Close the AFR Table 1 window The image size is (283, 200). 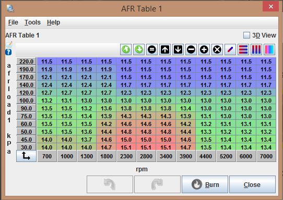tap(270, 7)
